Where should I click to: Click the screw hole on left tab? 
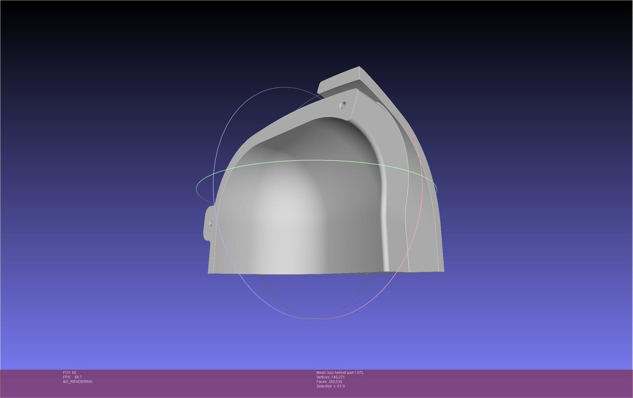pos(211,223)
